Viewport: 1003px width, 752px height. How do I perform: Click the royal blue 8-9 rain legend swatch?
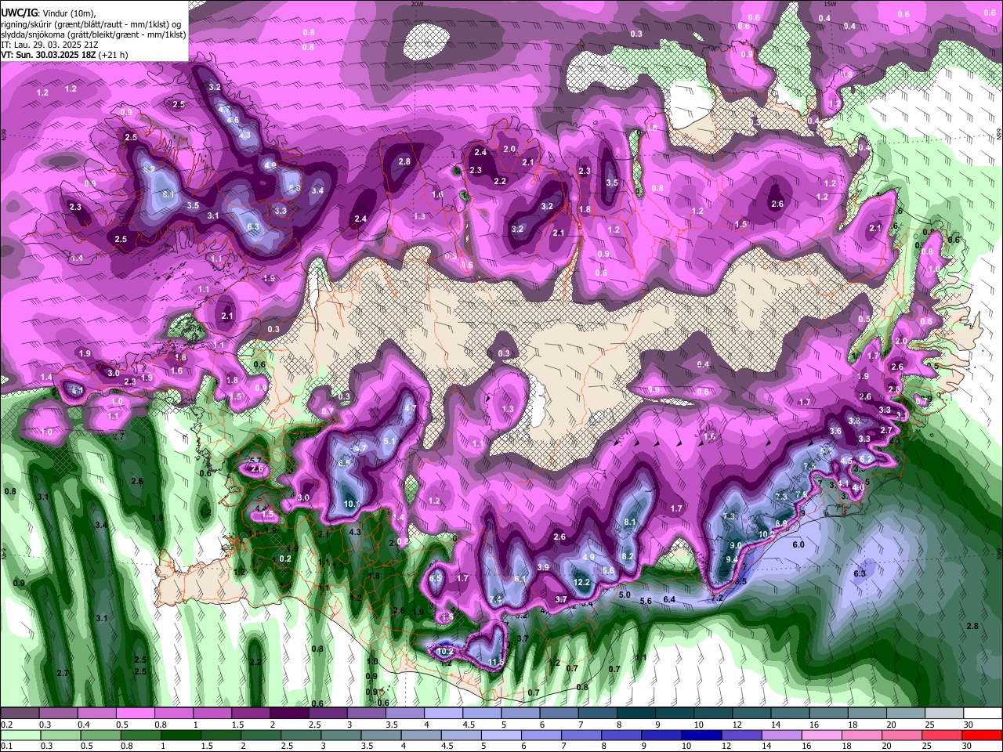(622, 735)
